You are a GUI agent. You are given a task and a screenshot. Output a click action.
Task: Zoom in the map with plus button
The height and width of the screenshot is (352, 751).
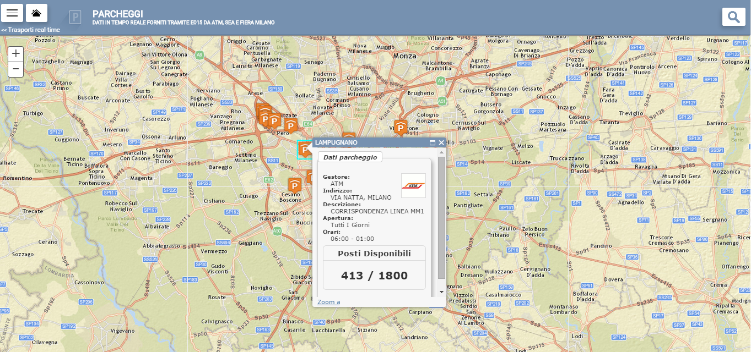coord(16,53)
